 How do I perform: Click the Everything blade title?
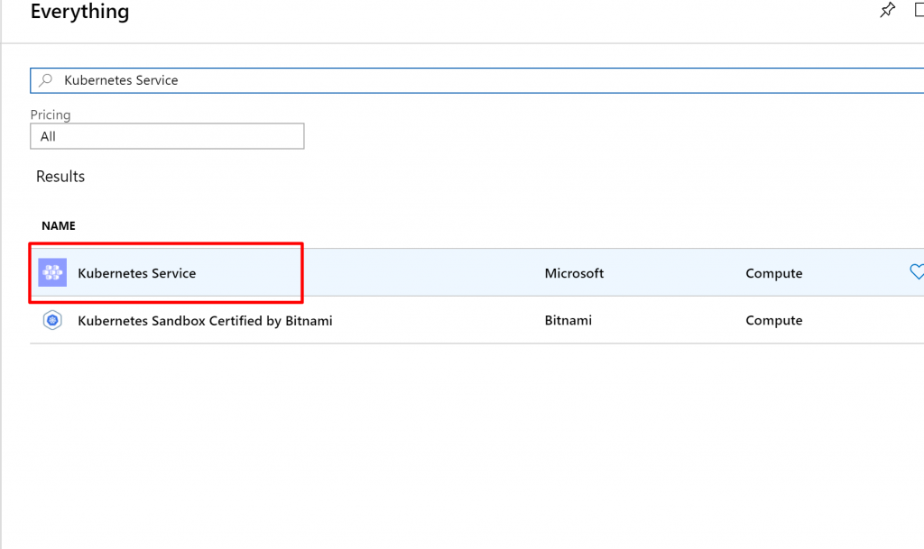[79, 11]
